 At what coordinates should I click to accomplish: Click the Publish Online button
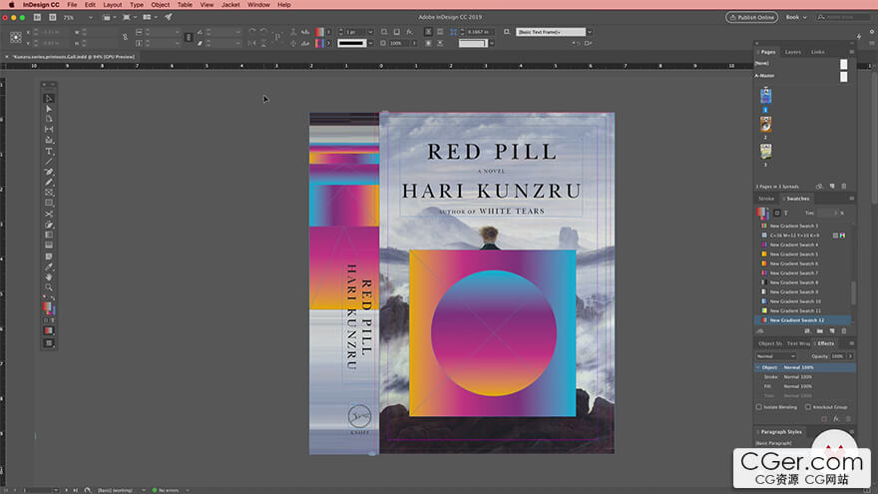[751, 17]
